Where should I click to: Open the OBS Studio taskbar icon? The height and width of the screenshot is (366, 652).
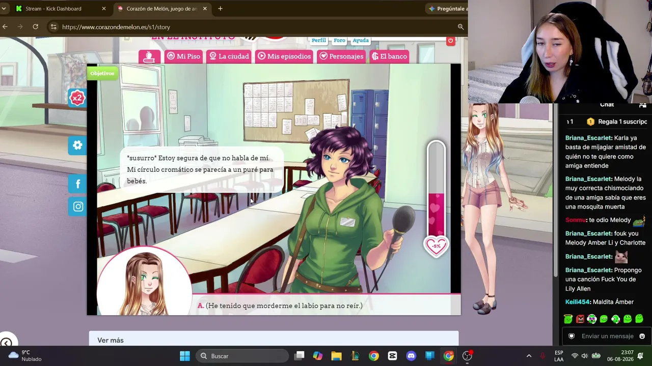pyautogui.click(x=467, y=356)
